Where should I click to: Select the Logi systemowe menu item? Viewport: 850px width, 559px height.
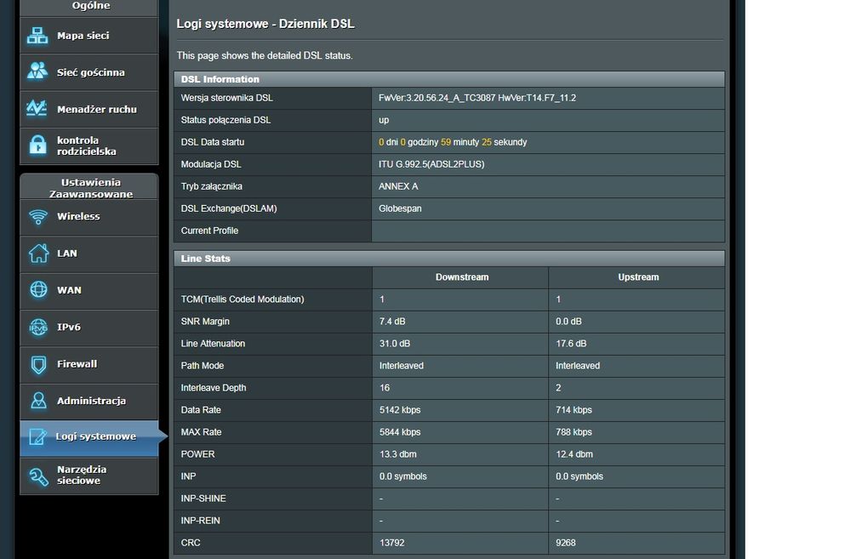[x=94, y=436]
